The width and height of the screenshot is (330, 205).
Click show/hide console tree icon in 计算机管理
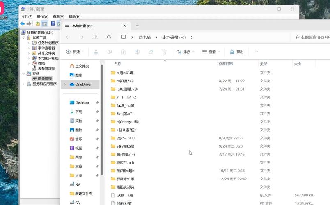tap(45, 23)
